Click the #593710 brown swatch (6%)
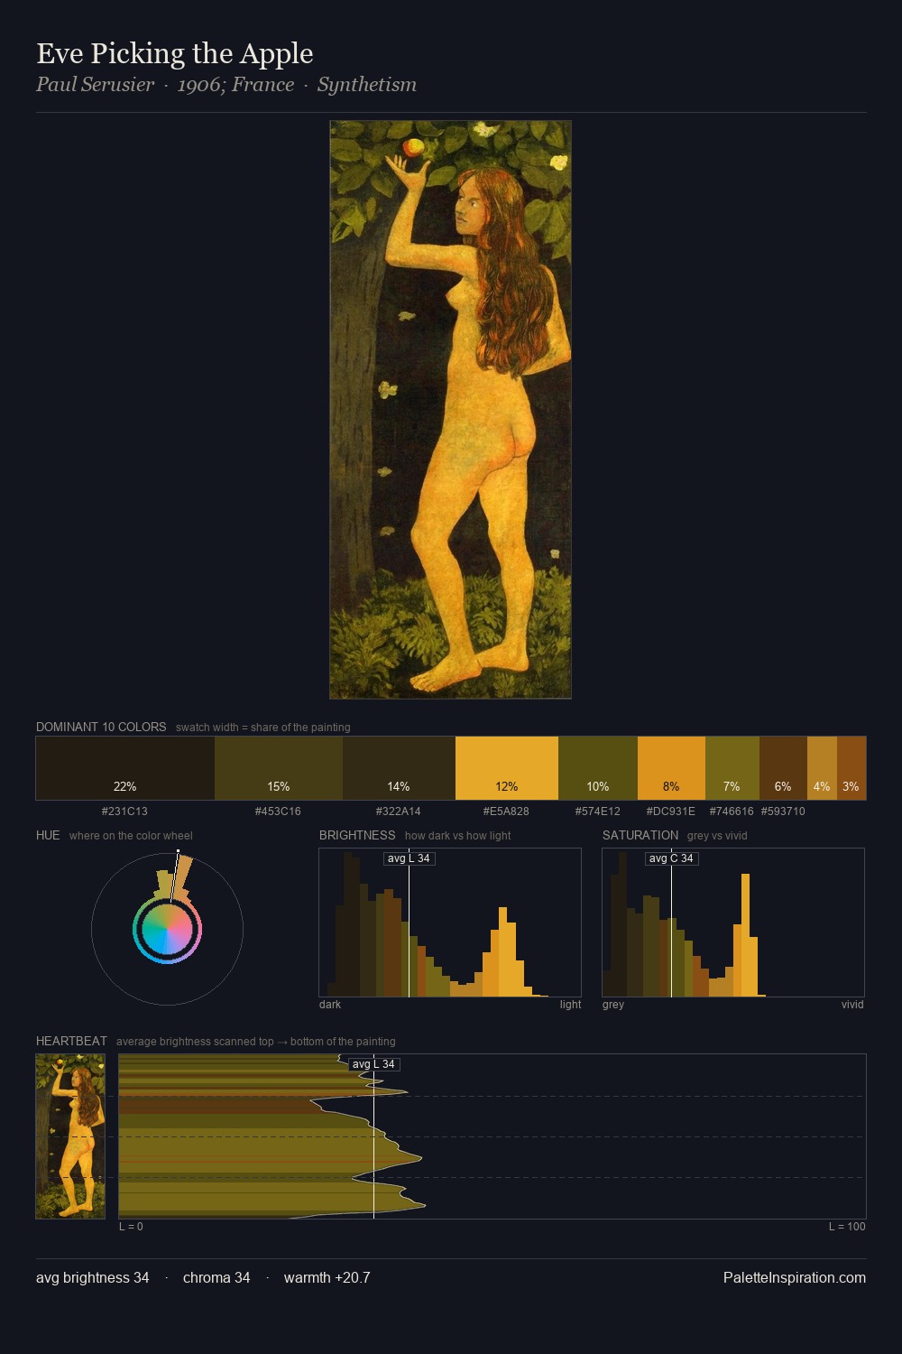The height and width of the screenshot is (1354, 902). [x=783, y=768]
